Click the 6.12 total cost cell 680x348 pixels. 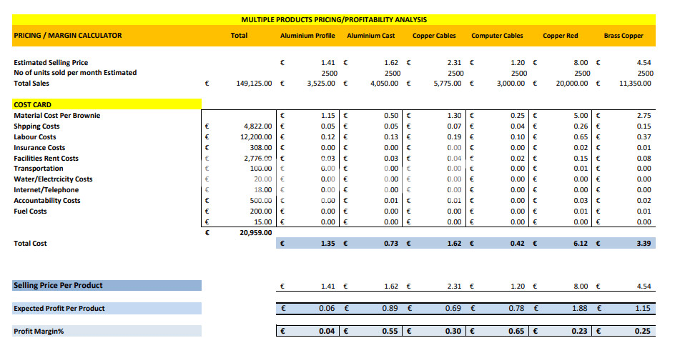point(580,244)
